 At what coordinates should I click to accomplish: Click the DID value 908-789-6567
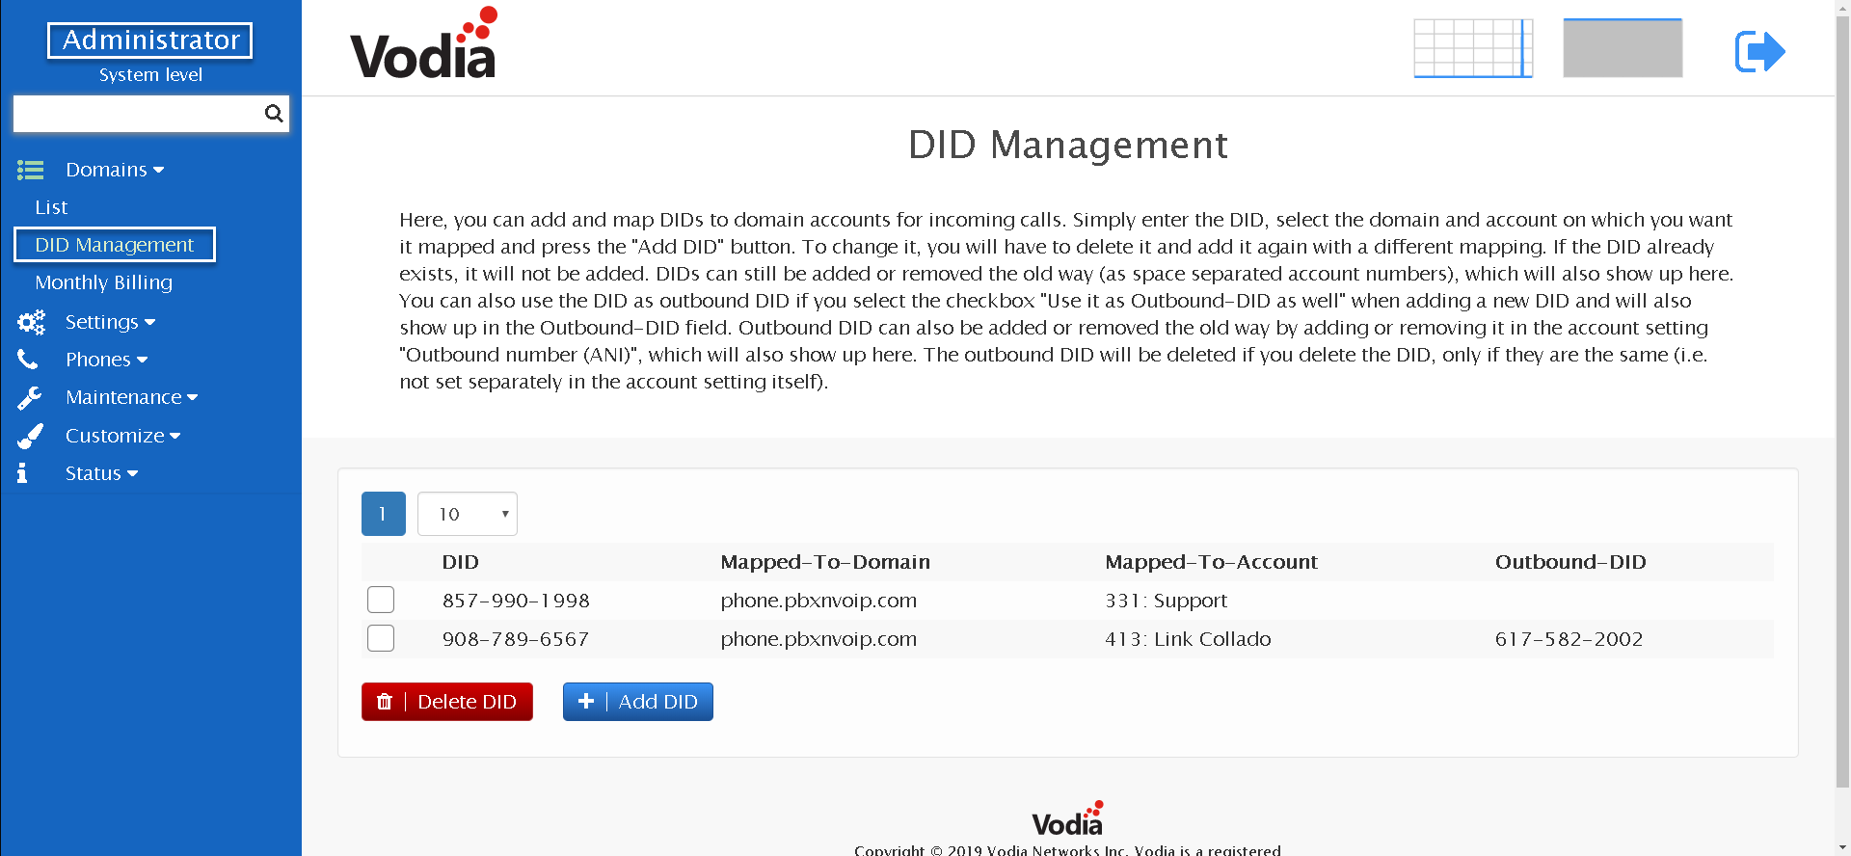pyautogui.click(x=516, y=639)
